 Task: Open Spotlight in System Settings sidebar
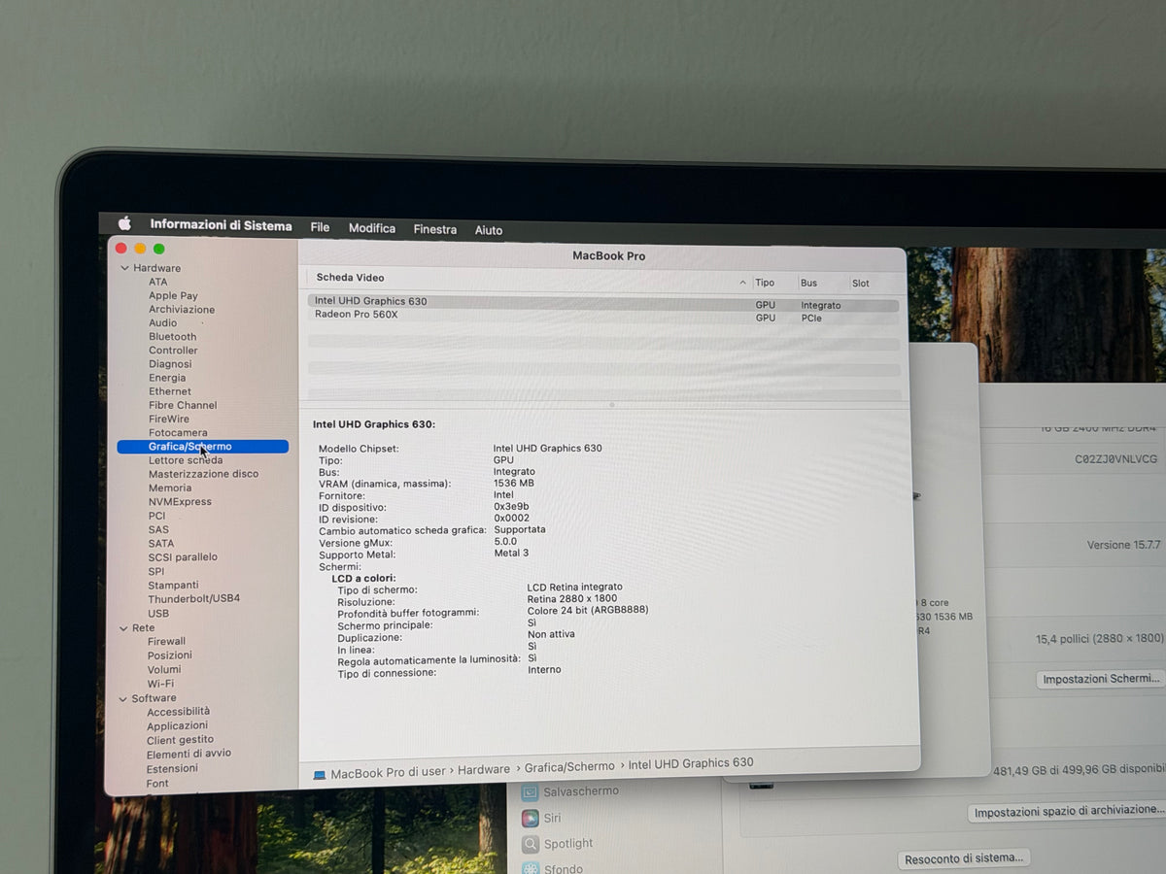tap(568, 844)
